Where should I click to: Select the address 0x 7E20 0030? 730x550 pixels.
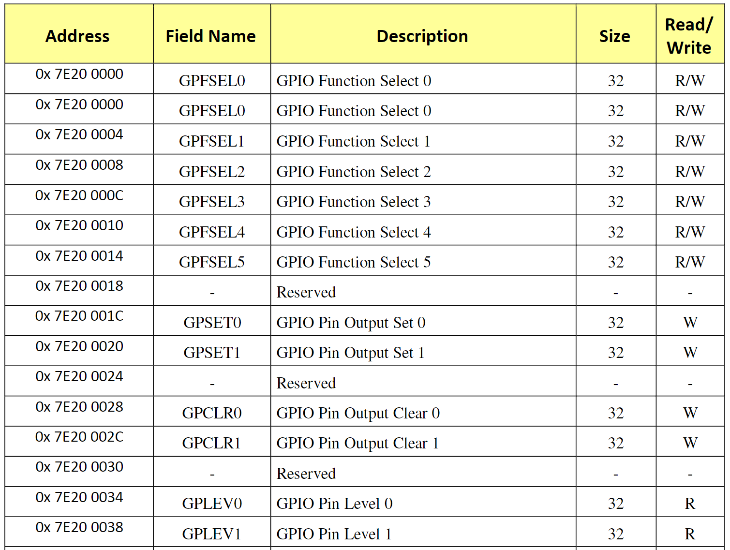pos(79,467)
